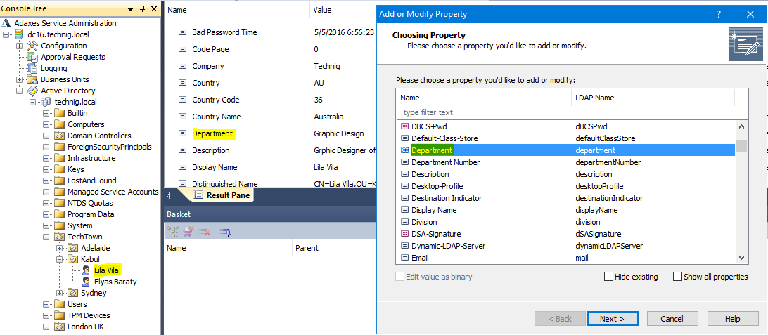Collapse the result pane left arrow
The width and height of the screenshot is (768, 335).
[169, 196]
